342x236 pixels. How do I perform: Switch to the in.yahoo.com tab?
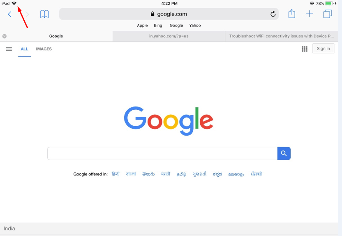click(x=169, y=36)
